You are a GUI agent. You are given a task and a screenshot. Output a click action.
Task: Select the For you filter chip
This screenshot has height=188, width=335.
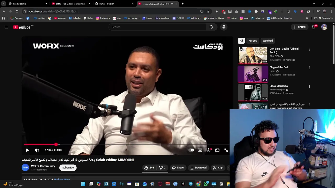tap(253, 41)
